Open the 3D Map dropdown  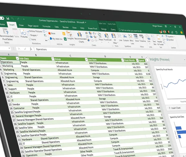(x=115, y=39)
